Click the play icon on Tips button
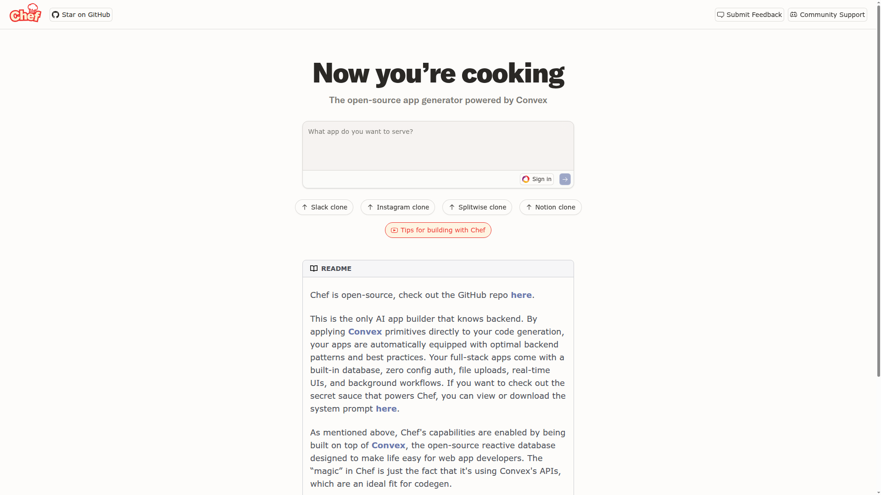The height and width of the screenshot is (495, 881). (395, 230)
